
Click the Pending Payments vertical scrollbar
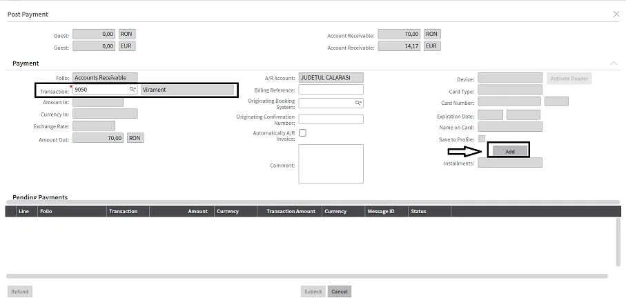tap(618, 242)
